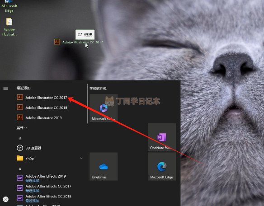Launch Adobe Illustrator CC 2018 icon

[x=20, y=107]
